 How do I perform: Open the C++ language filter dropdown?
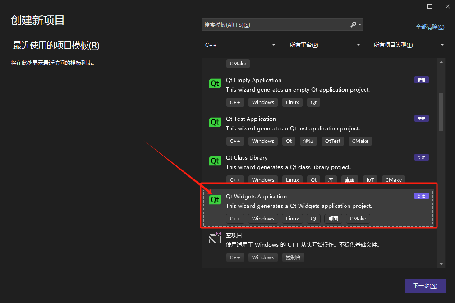click(x=239, y=45)
